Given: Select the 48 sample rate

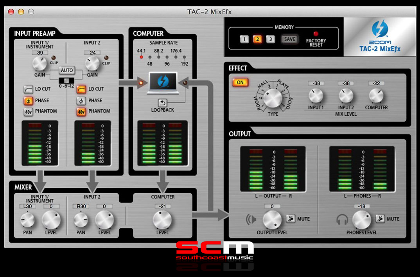Looking at the screenshot, I should 150,57.
